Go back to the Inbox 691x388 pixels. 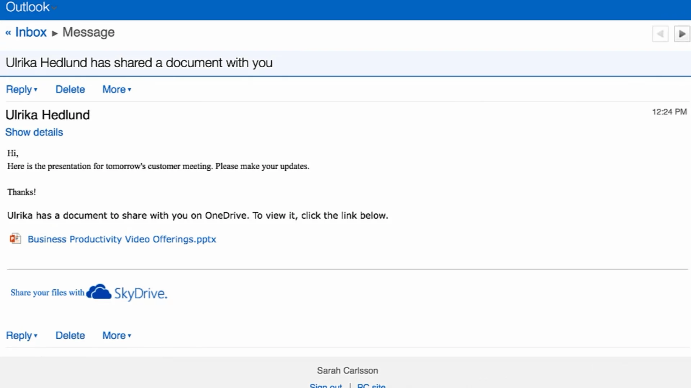[x=31, y=32]
